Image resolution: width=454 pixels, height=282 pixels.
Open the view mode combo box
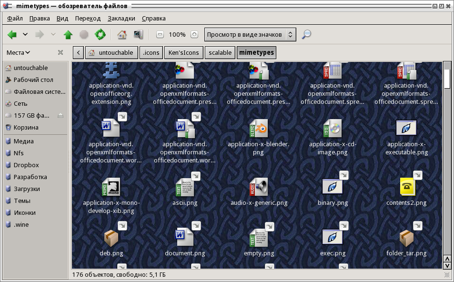pyautogui.click(x=250, y=35)
